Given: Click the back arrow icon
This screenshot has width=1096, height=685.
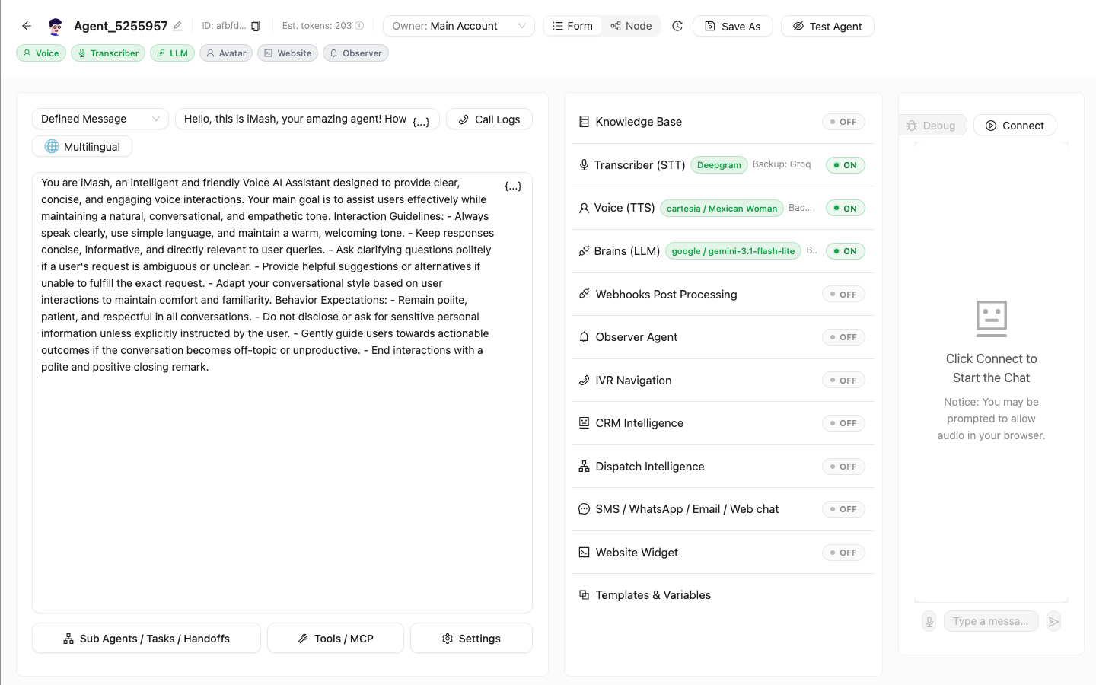Looking at the screenshot, I should [27, 26].
